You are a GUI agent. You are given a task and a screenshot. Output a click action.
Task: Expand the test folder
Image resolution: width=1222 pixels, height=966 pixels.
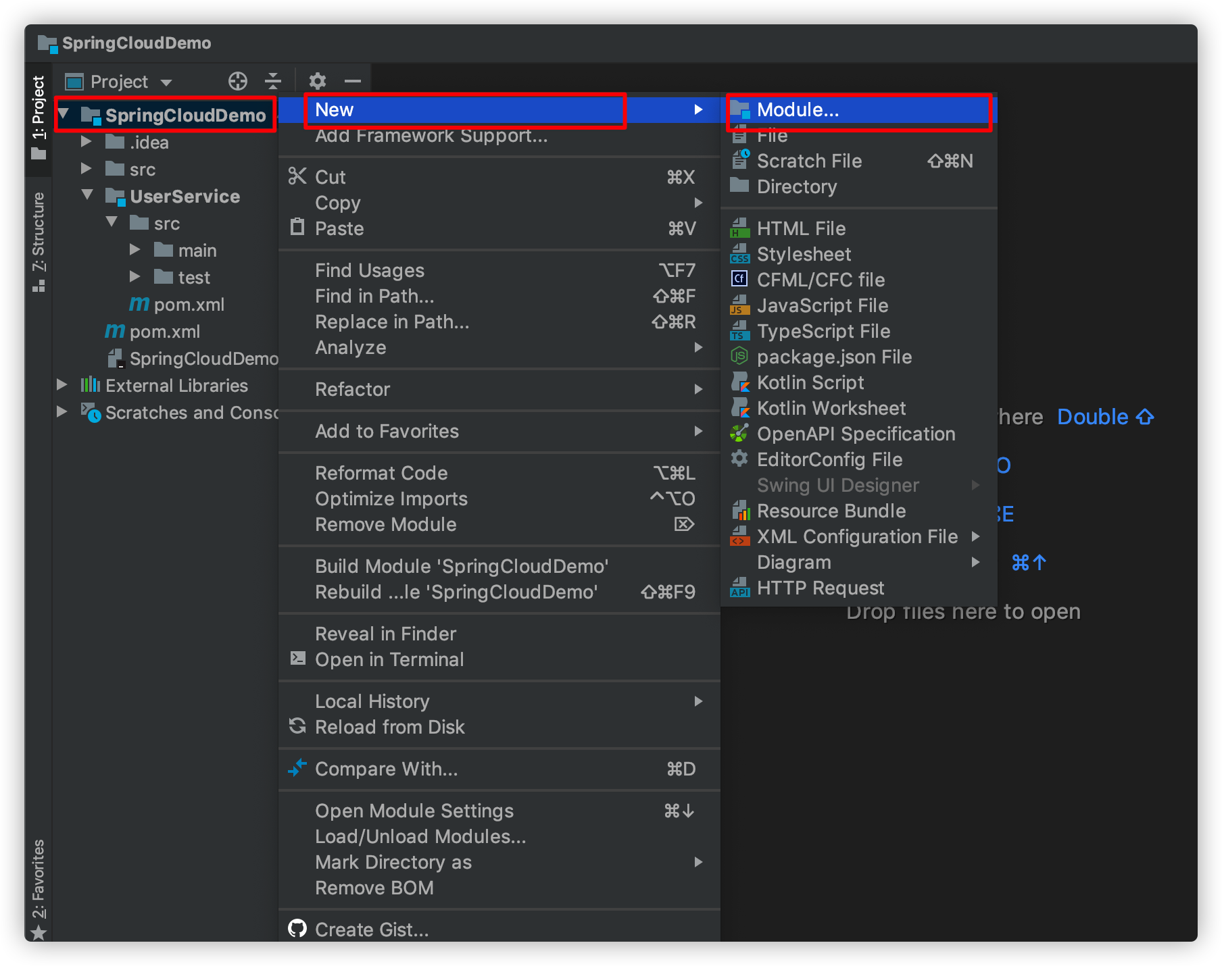click(135, 276)
